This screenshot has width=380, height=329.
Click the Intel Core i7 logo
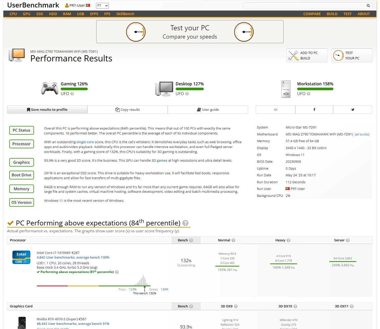click(21, 257)
